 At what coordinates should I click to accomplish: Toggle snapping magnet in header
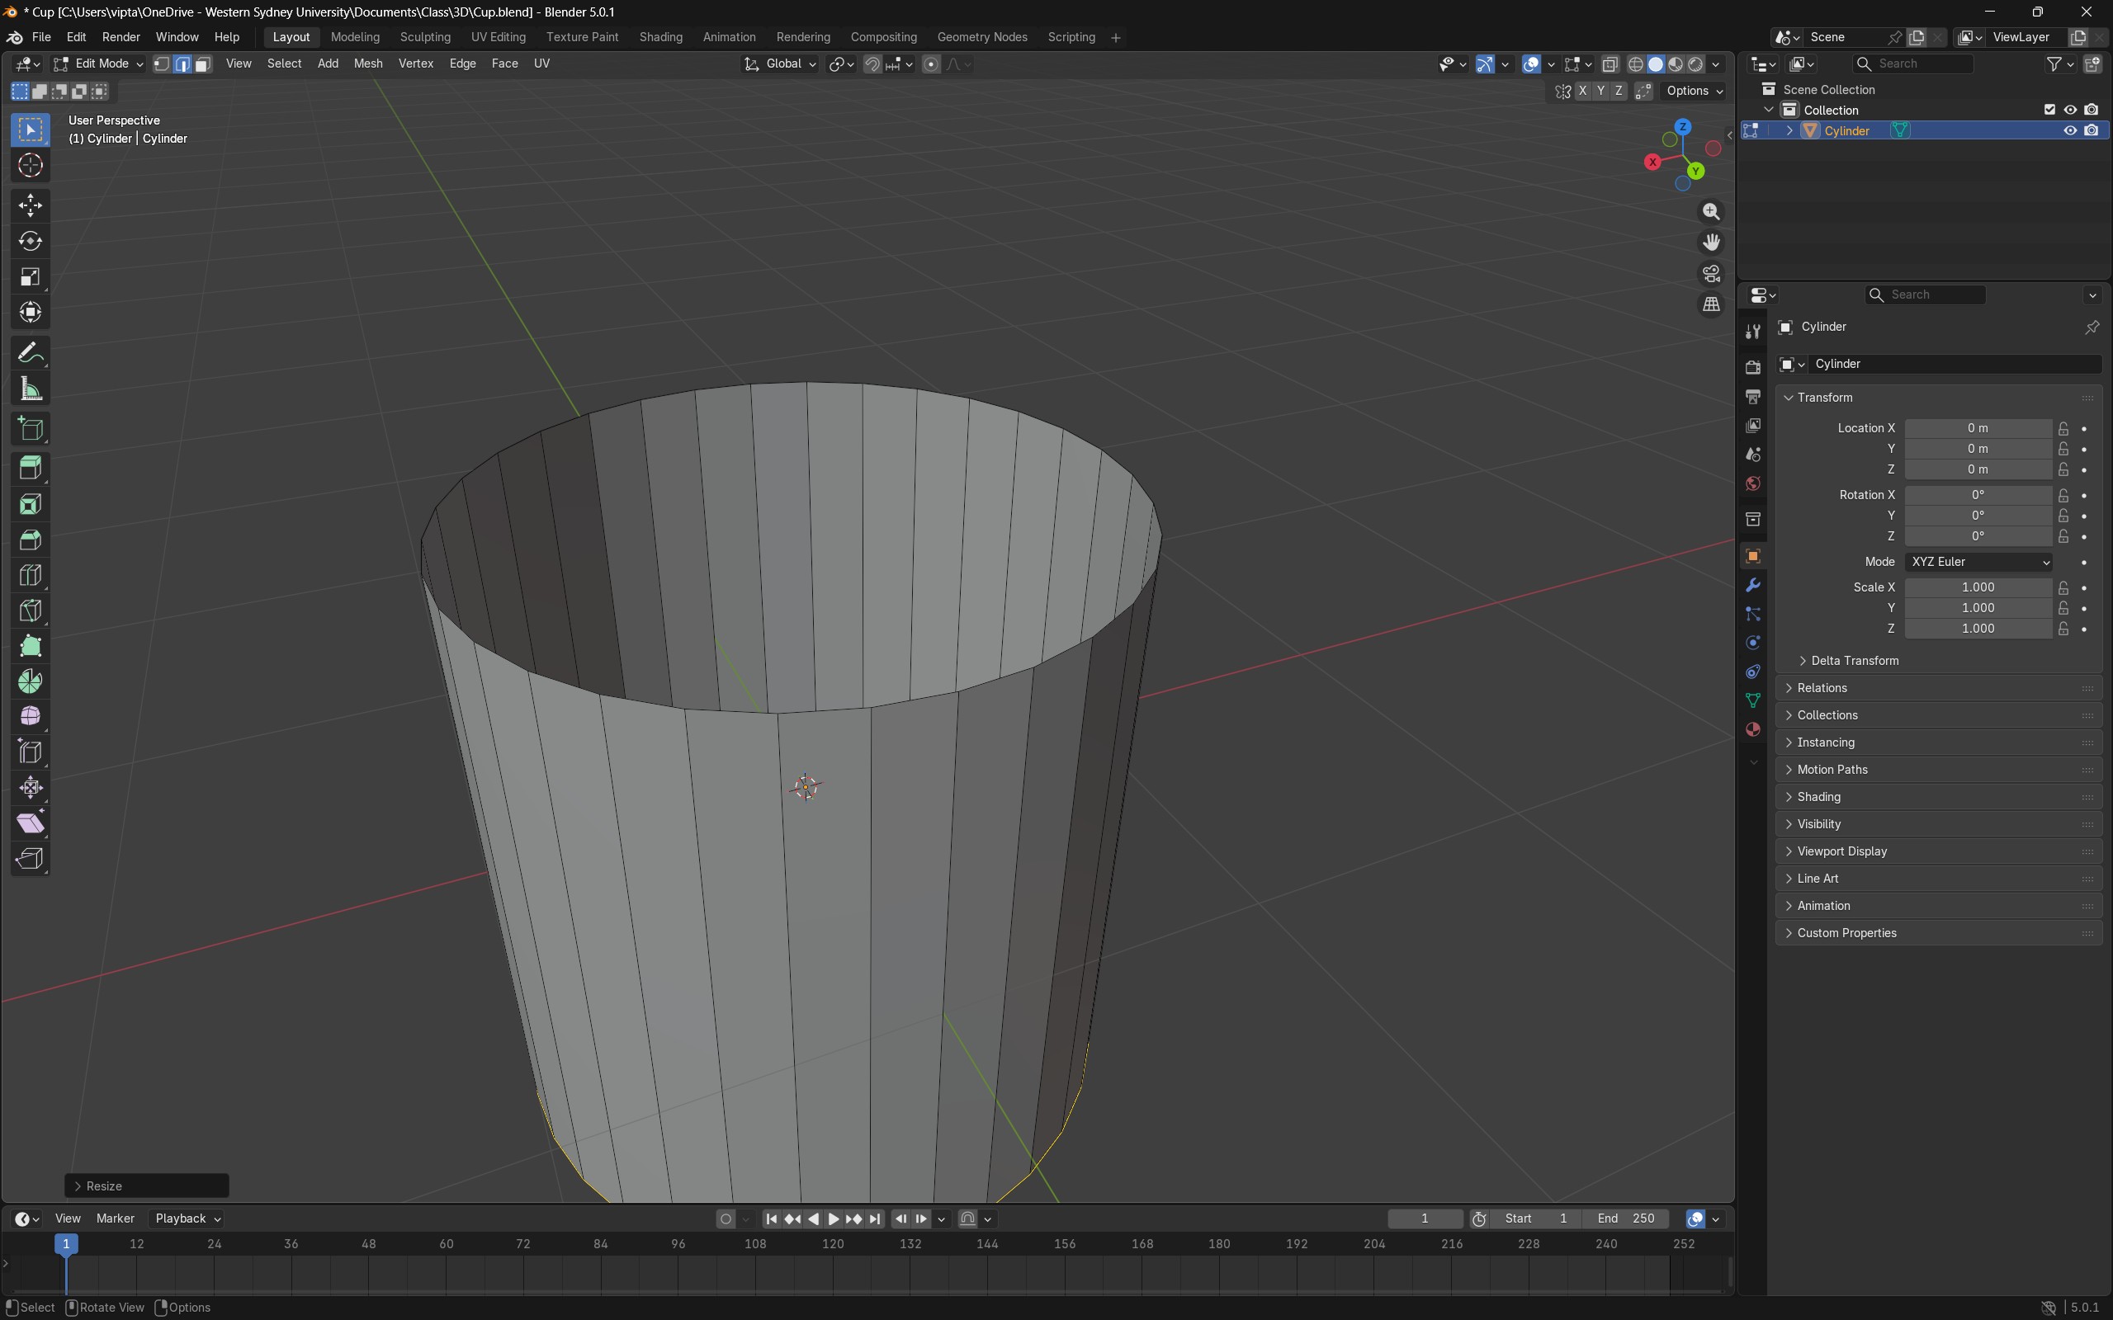click(872, 64)
